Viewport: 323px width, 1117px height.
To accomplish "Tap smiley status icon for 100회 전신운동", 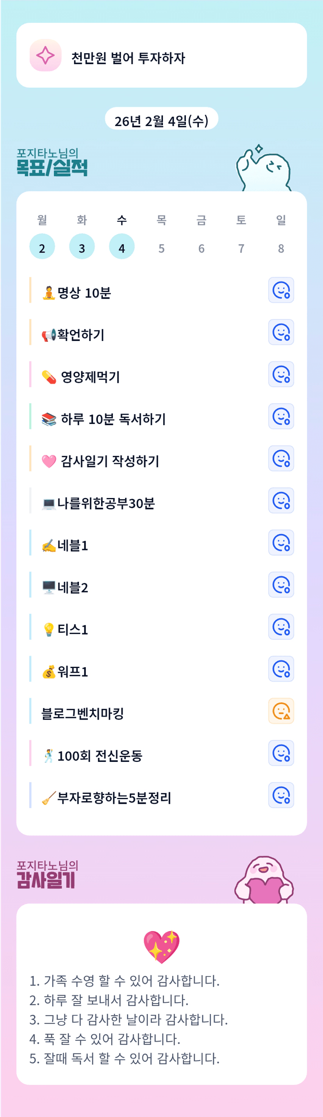I will coord(281,753).
